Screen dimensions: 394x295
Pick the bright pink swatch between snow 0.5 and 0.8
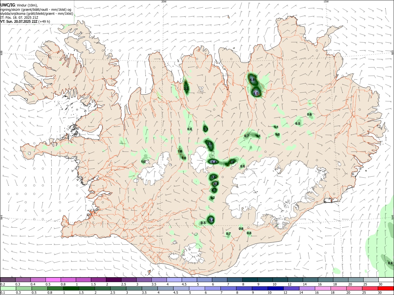point(53,280)
